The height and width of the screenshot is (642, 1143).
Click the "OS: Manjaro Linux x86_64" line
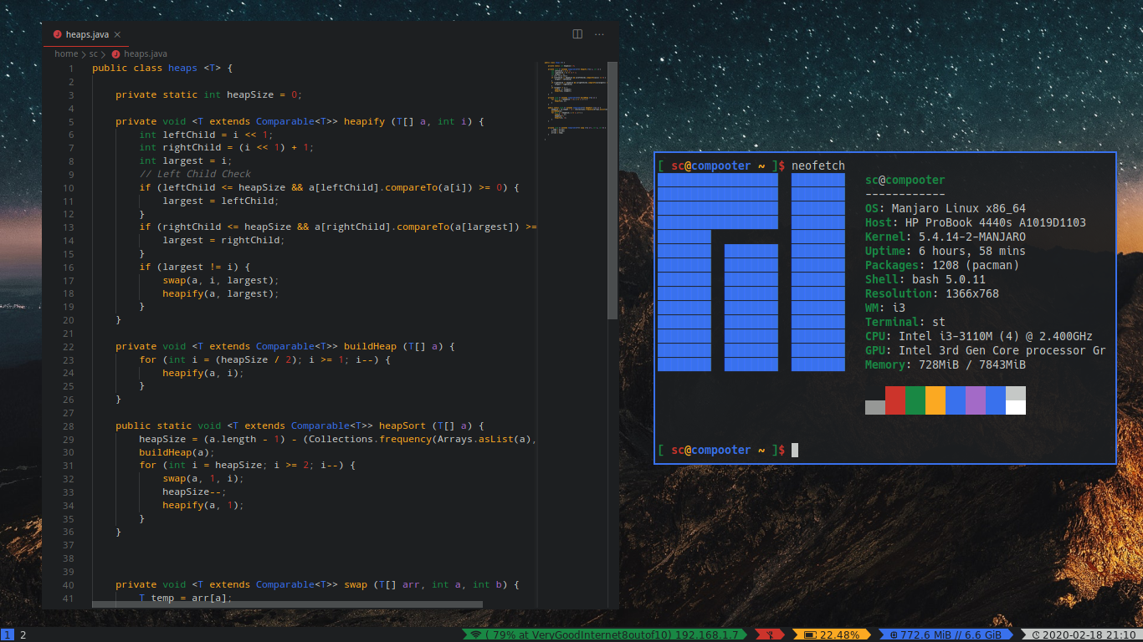(x=946, y=208)
